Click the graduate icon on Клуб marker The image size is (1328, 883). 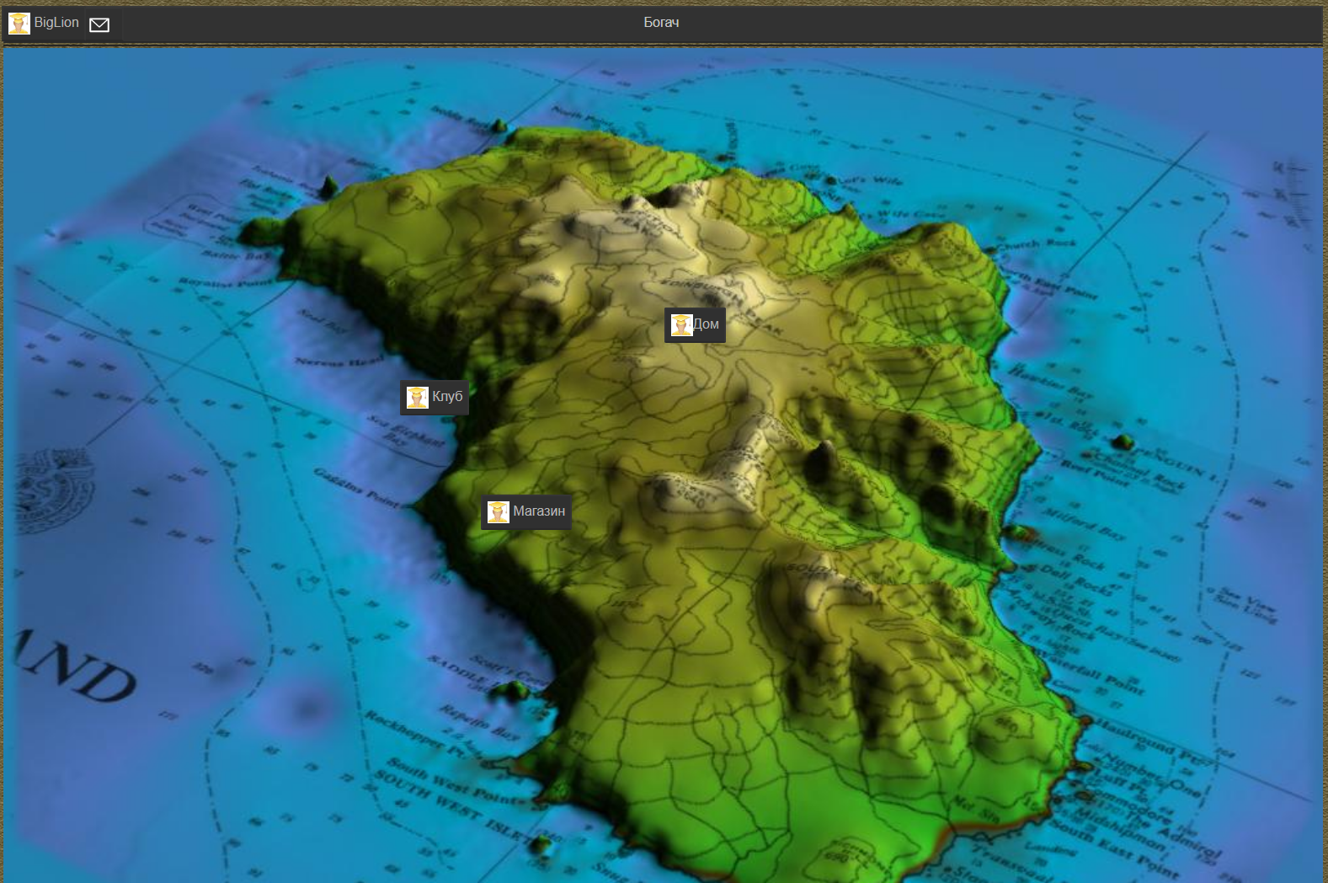click(x=418, y=397)
